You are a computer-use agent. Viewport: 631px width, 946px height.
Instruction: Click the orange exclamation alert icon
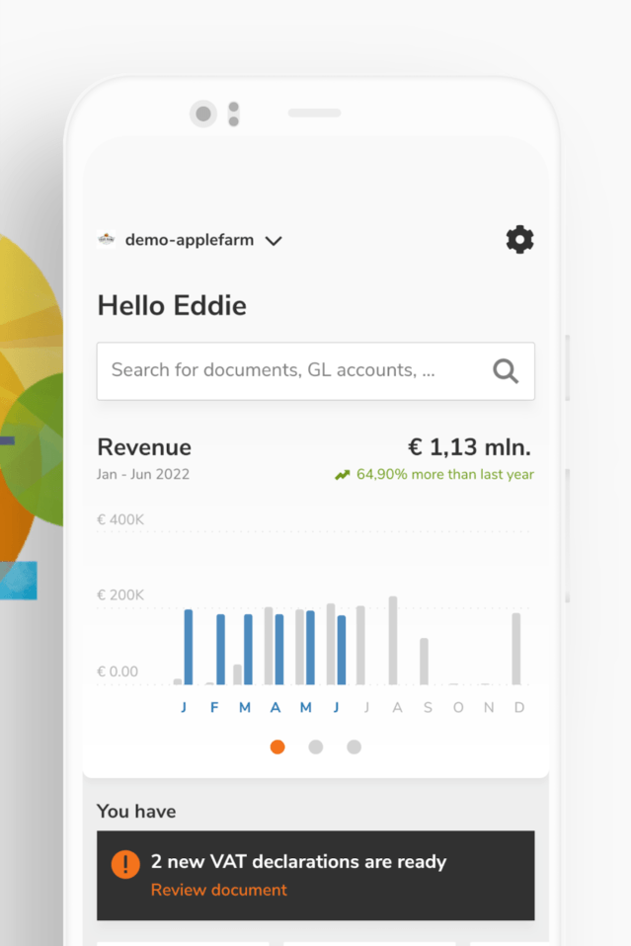[125, 864]
